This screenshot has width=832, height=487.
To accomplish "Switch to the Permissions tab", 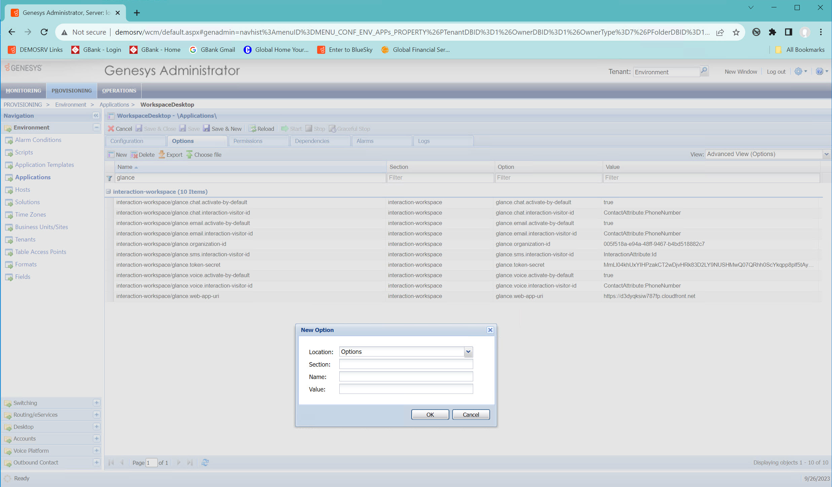I will coord(258,141).
